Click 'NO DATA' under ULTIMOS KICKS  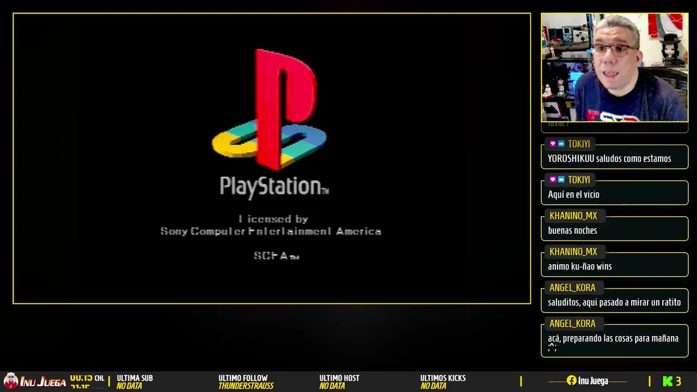433,386
